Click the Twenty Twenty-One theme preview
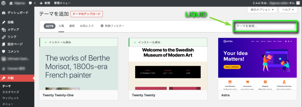 click(78, 64)
